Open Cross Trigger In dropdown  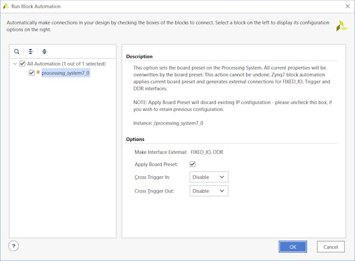tap(209, 177)
